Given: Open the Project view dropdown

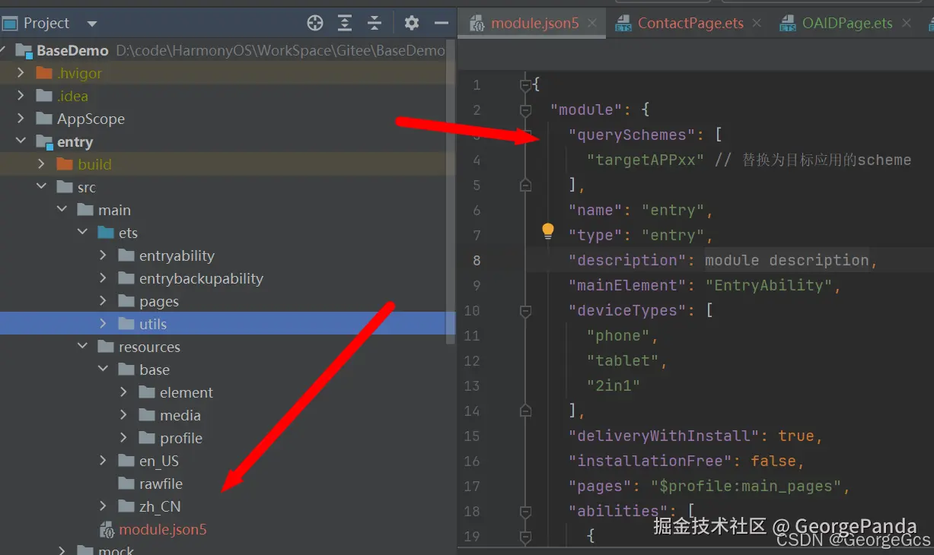Looking at the screenshot, I should pyautogui.click(x=92, y=24).
